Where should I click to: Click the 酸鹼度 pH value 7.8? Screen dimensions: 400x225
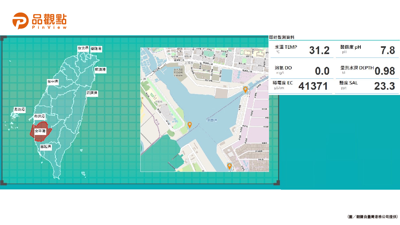[x=387, y=50]
